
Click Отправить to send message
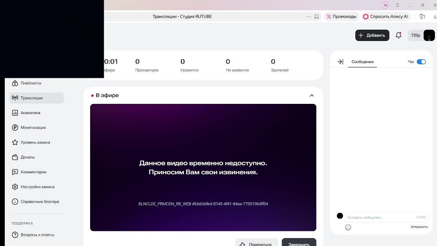[x=419, y=227]
